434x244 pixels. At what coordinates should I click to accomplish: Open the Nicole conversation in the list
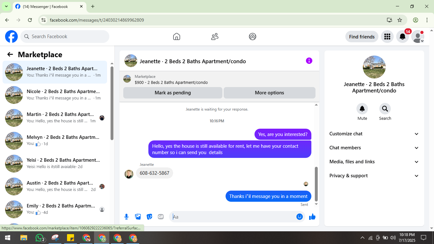55,95
